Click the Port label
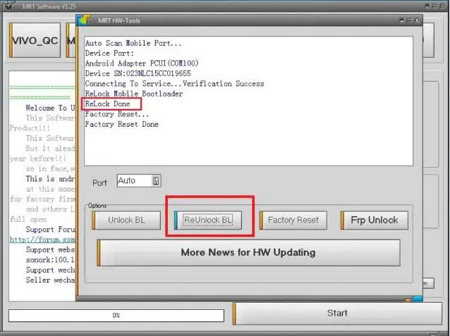The height and width of the screenshot is (336, 450). [x=99, y=183]
